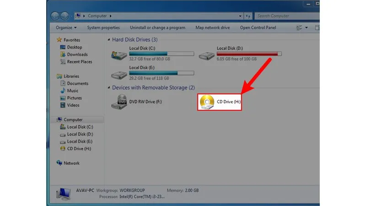Image resolution: width=366 pixels, height=206 pixels.
Task: Open the arrow after Computer breadcrumb
Action: [110, 16]
